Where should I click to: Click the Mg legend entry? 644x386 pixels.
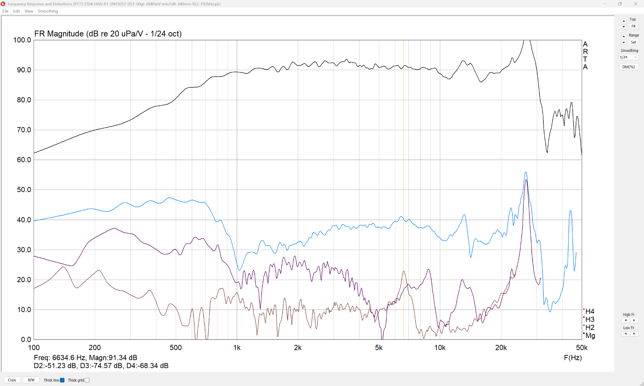(590, 336)
